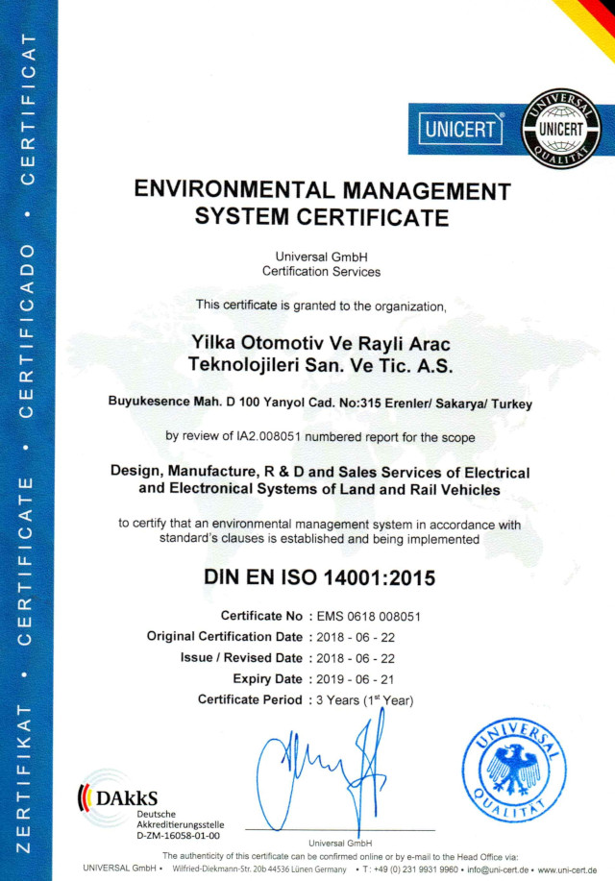
Task: Click the blue Universal Qualität eagle stamp
Action: [514, 770]
